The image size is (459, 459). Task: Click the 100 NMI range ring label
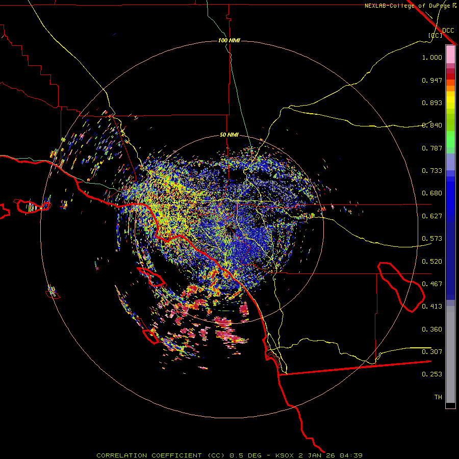coord(229,40)
